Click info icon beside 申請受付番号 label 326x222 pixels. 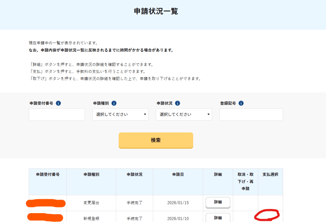click(x=58, y=103)
